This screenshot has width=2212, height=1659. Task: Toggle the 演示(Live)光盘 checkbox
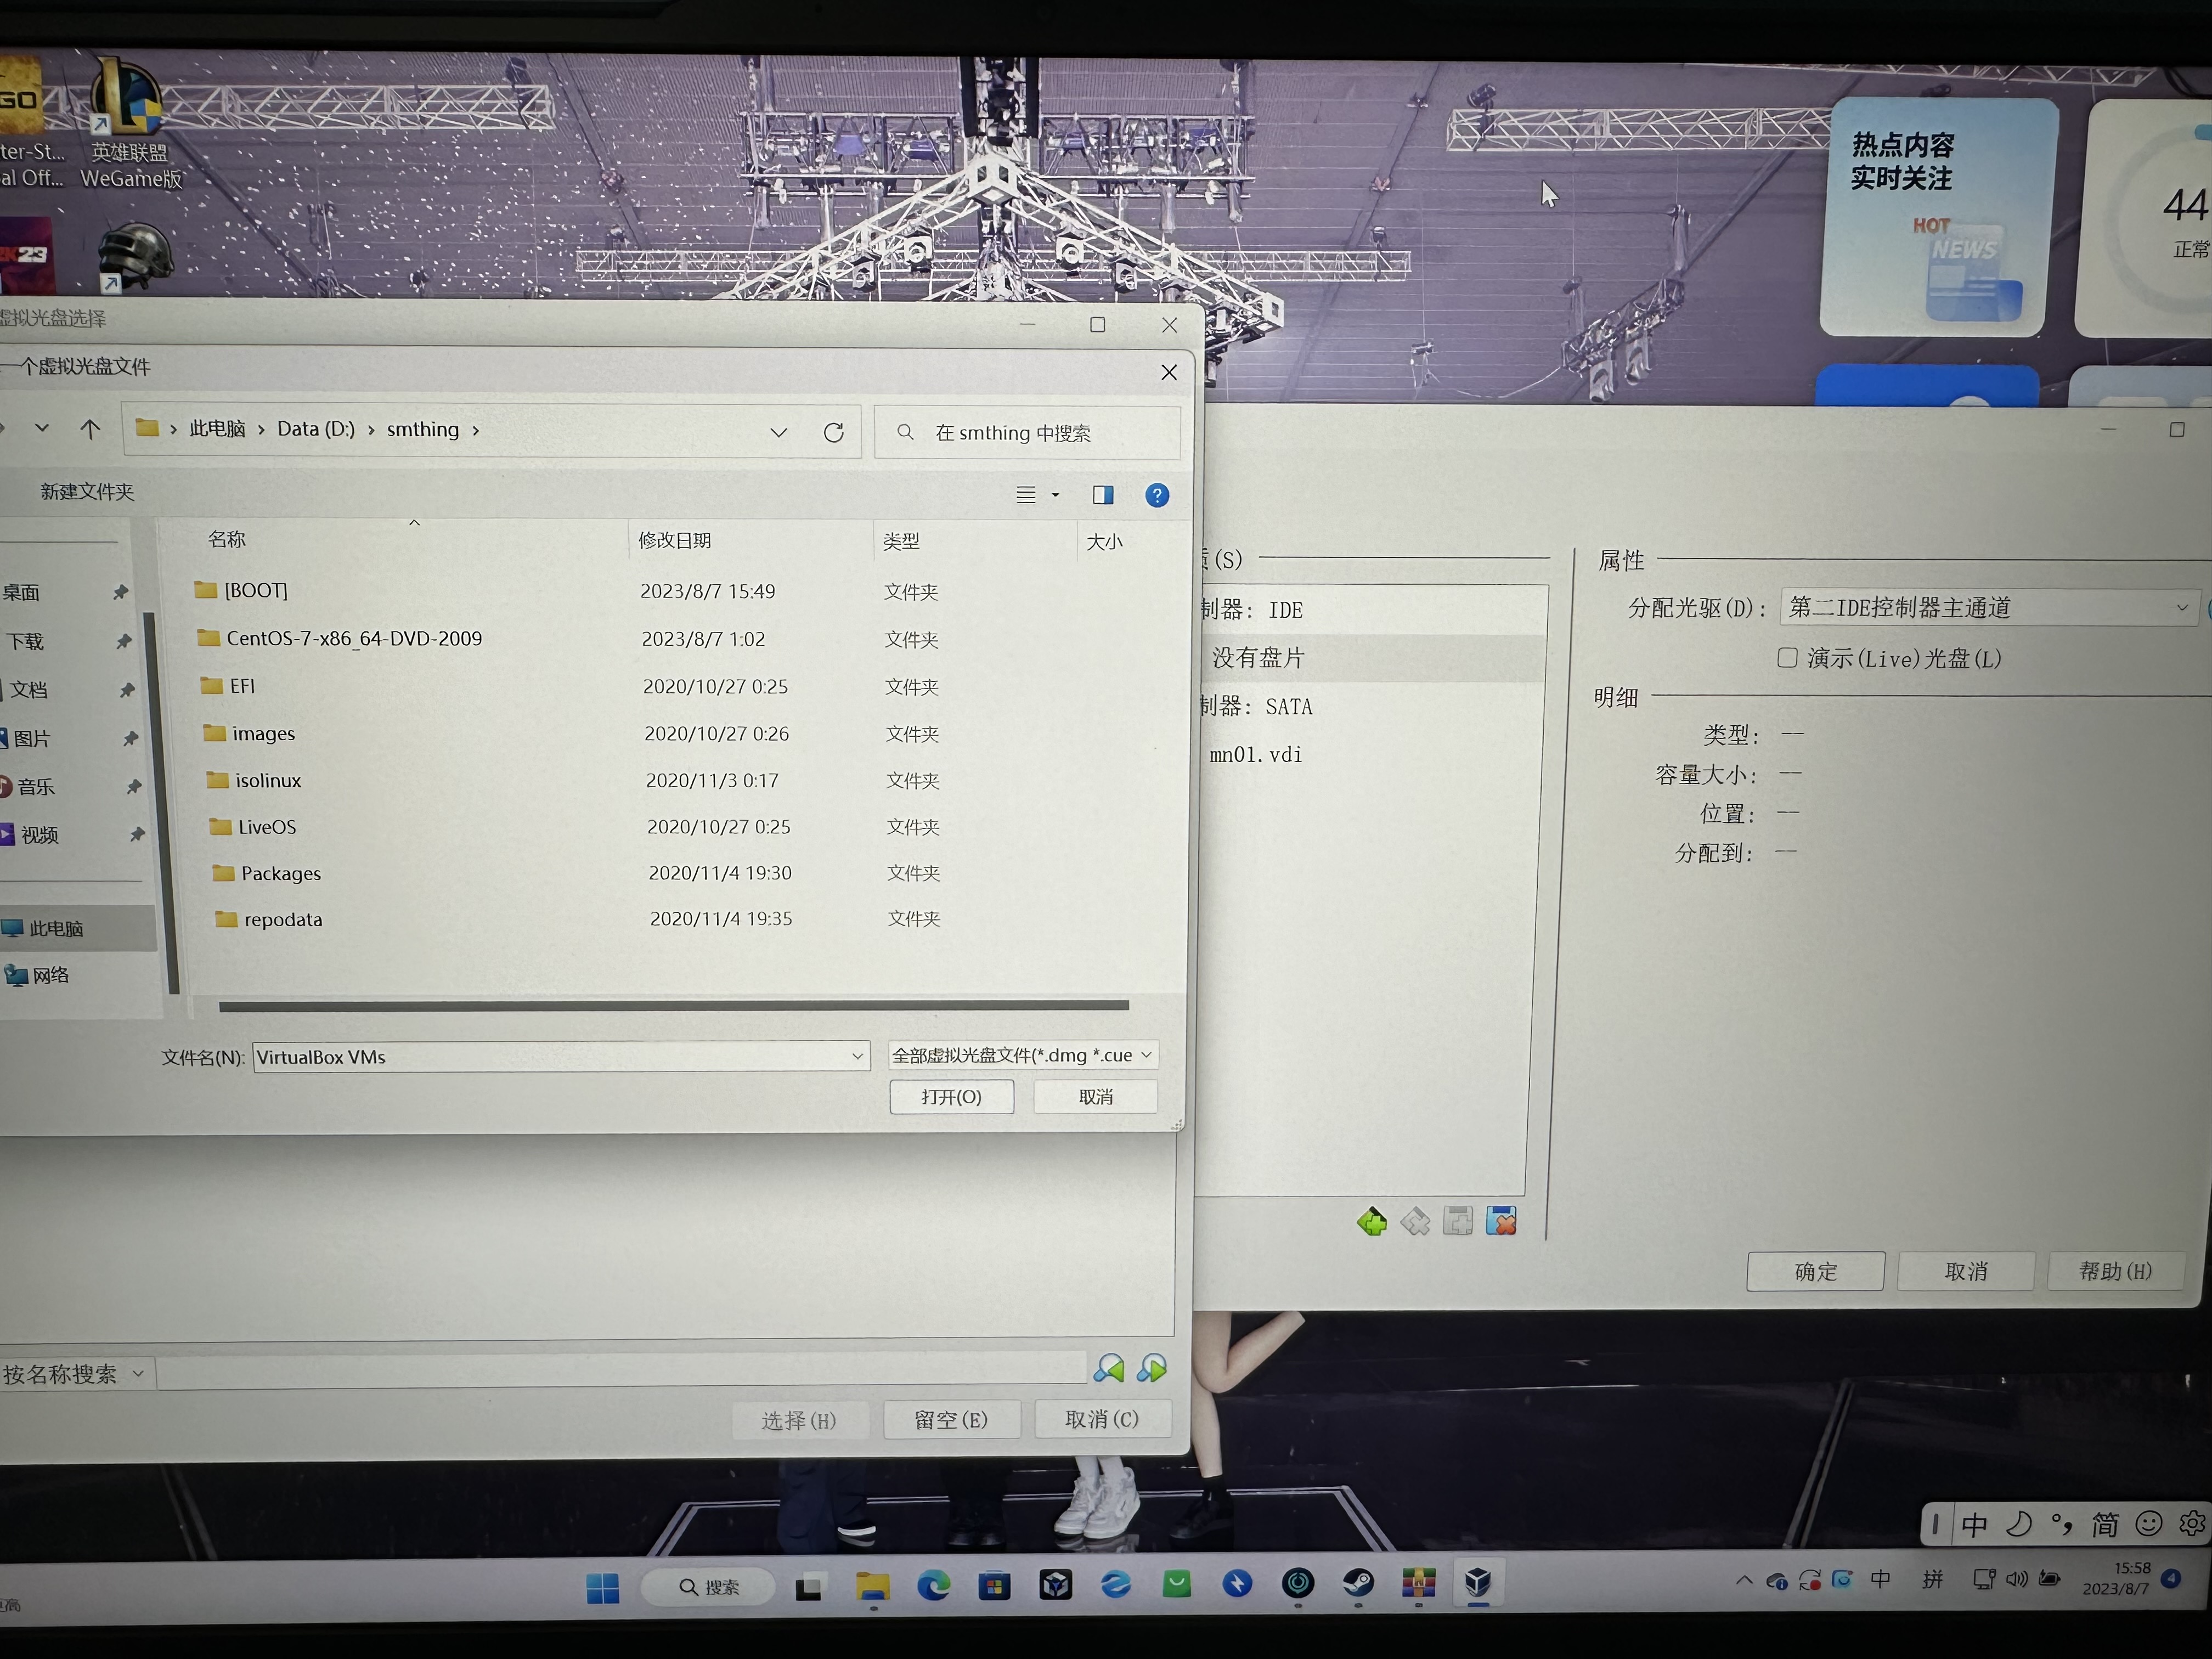point(1787,657)
